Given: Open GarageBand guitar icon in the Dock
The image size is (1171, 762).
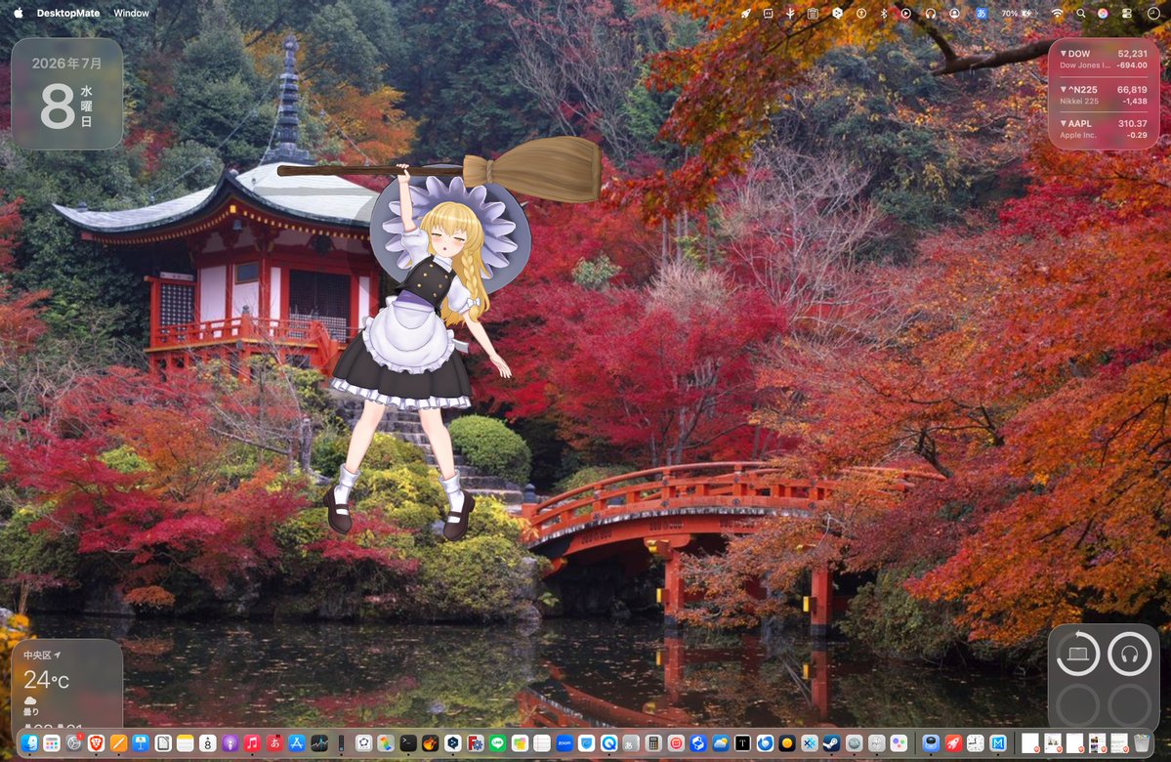Looking at the screenshot, I should (x=430, y=743).
